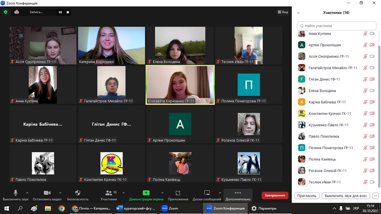Expand the video options arrow next to camera
381x214 pixels.
point(60,193)
